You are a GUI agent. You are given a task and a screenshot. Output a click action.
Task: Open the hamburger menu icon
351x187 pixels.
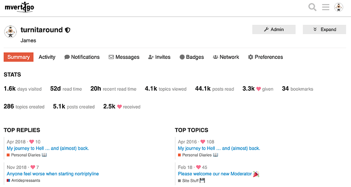pyautogui.click(x=326, y=7)
